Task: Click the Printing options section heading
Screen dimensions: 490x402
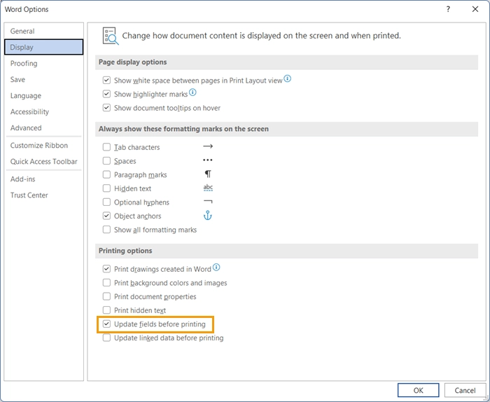Action: (x=125, y=251)
